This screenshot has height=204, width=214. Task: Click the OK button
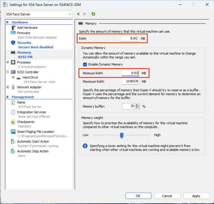tap(138, 196)
